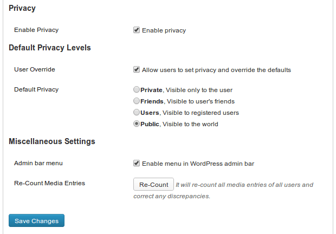Click the Re-Count button
This screenshot has width=336, height=234.
click(153, 184)
